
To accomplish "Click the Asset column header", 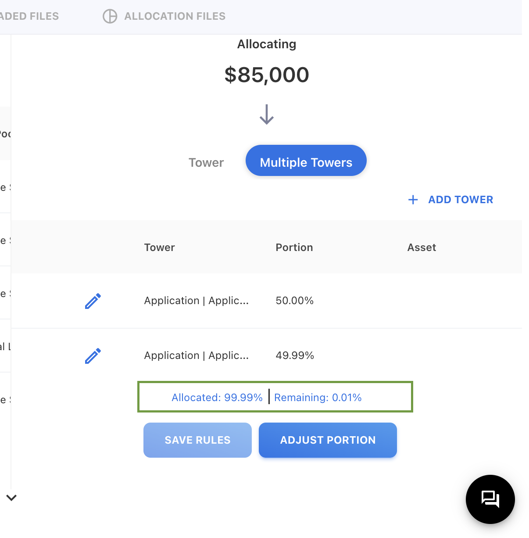I will pos(422,247).
